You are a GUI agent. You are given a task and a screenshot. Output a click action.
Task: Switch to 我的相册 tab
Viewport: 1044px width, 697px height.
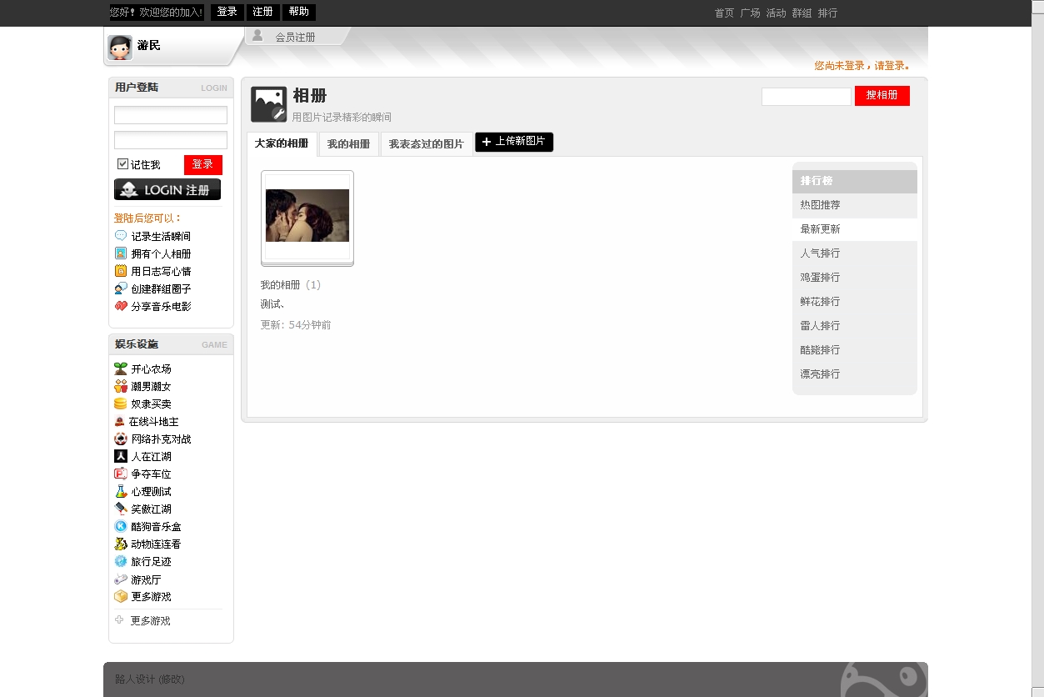tap(348, 143)
